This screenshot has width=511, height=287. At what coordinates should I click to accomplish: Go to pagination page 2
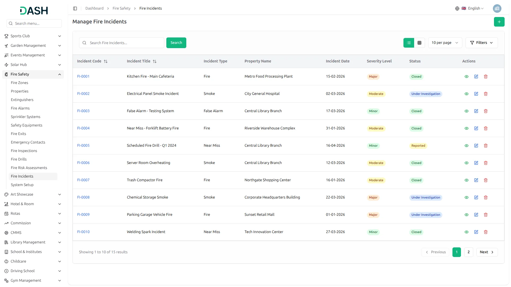(x=468, y=252)
